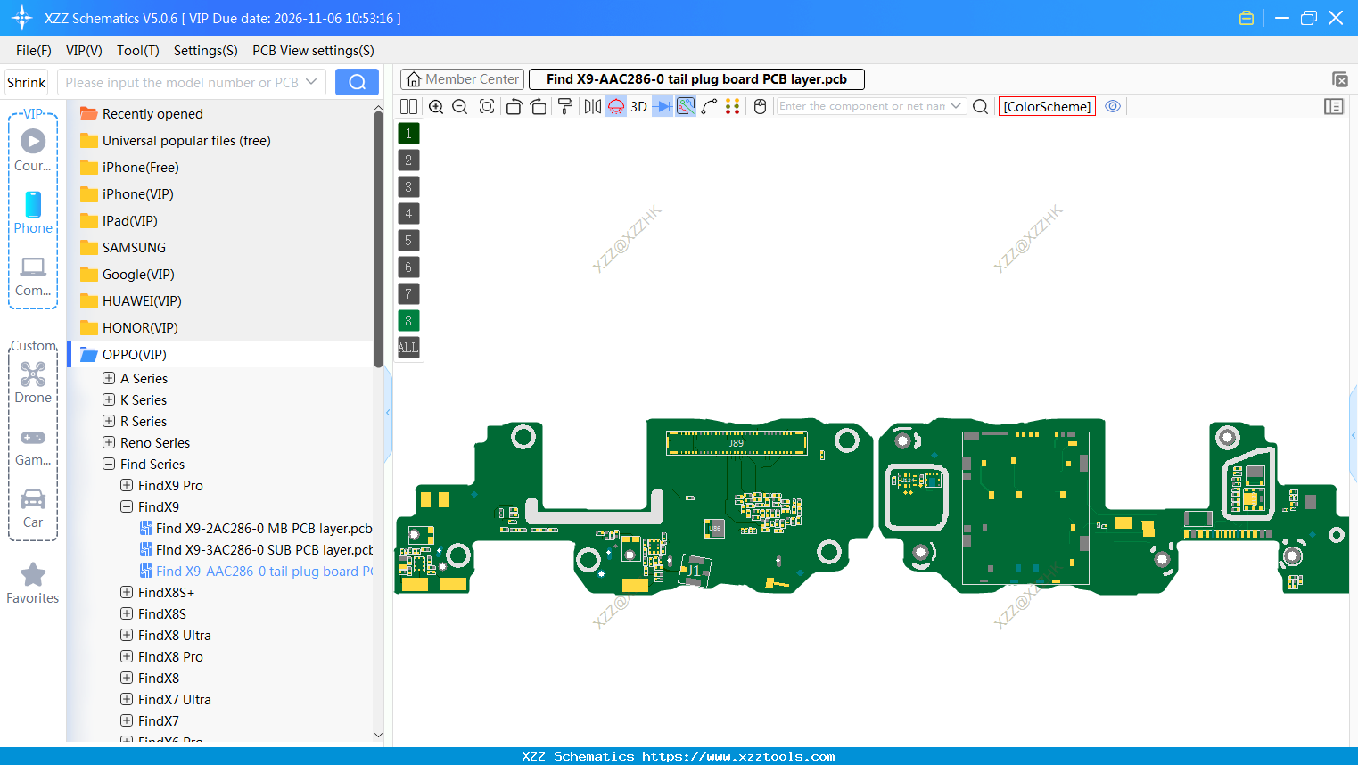Select the paint roller tool
This screenshot has height=765, width=1358.
(x=565, y=106)
